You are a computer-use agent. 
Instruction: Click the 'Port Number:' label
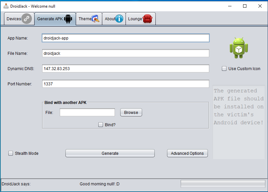(20, 84)
